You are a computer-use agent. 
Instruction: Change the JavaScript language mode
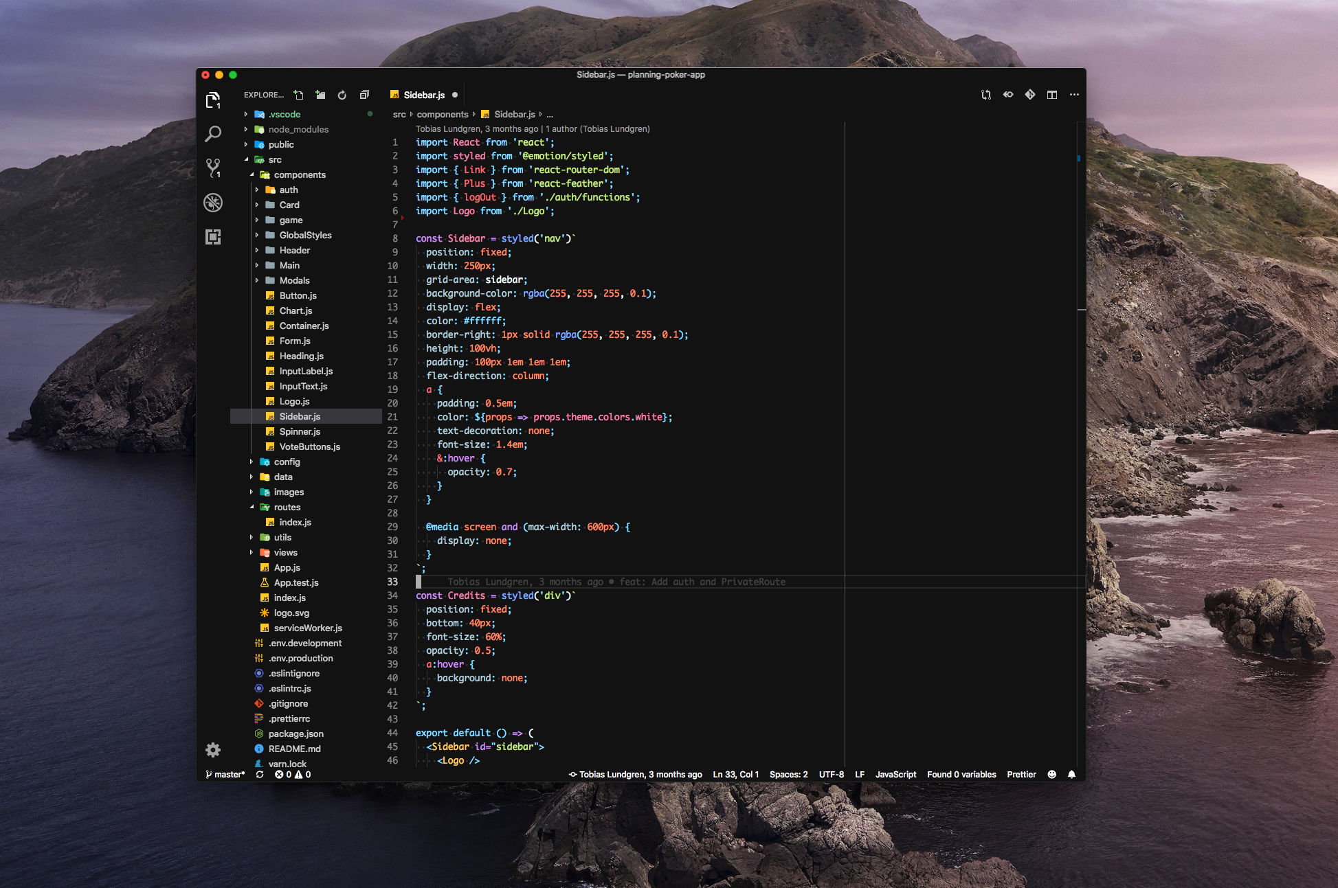click(x=895, y=774)
